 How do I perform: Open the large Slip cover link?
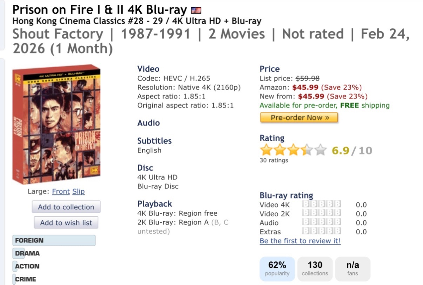coord(79,191)
